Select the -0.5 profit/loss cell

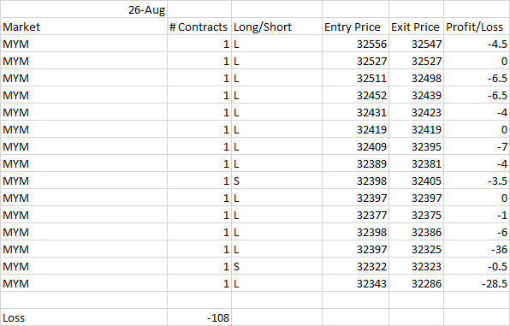(477, 266)
